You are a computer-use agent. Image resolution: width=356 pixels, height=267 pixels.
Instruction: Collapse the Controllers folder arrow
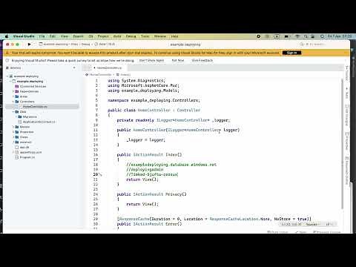coord(13,102)
